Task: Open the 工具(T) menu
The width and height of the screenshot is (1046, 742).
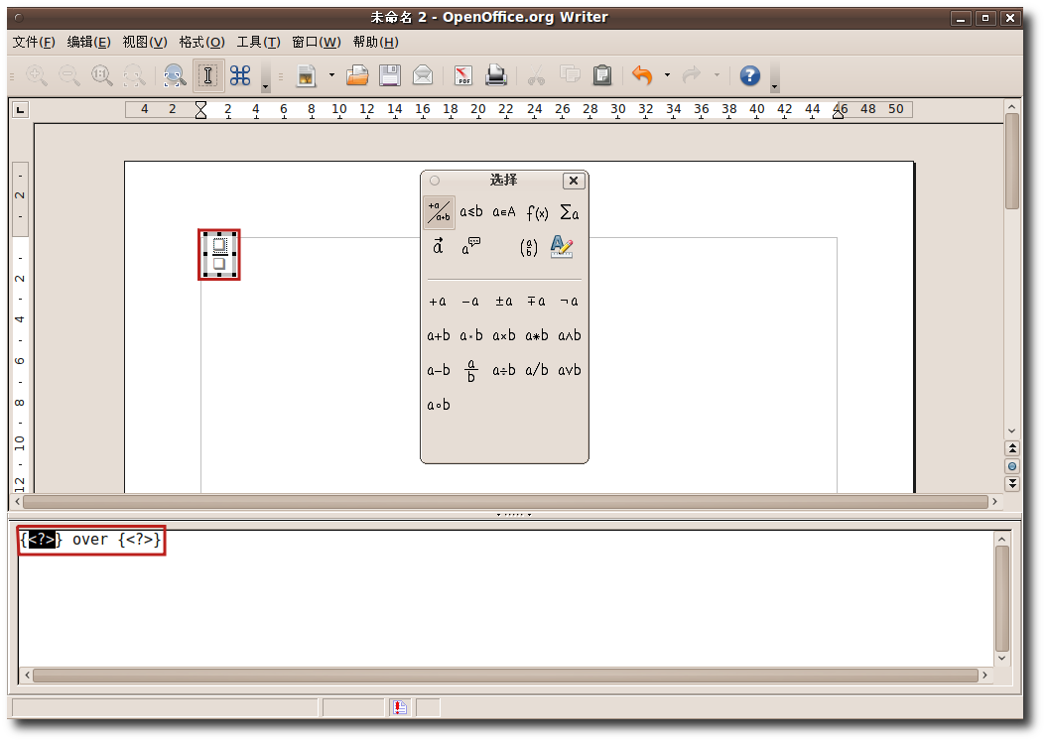Action: (x=258, y=42)
